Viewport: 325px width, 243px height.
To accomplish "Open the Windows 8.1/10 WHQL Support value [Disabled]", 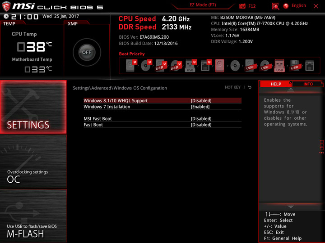I will pos(201,101).
